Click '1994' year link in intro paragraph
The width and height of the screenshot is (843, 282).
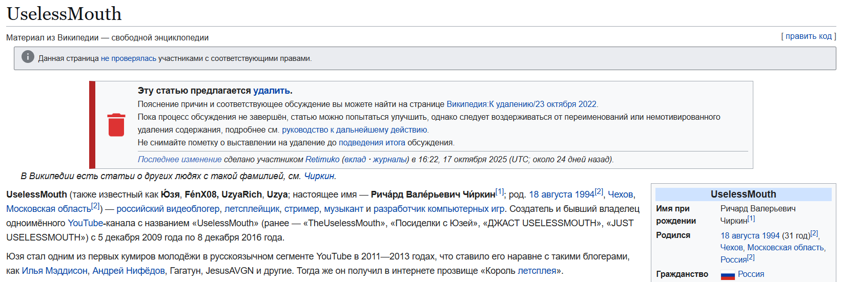[x=585, y=194]
